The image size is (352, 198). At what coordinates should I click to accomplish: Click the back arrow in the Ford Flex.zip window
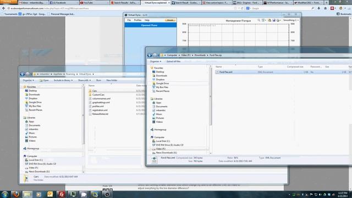point(150,55)
